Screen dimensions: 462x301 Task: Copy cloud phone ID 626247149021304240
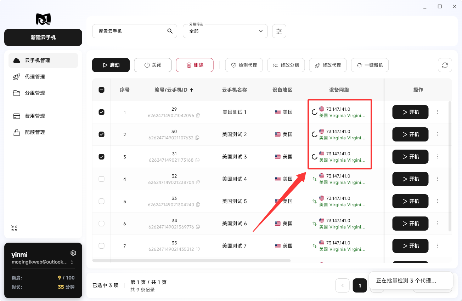click(x=198, y=204)
